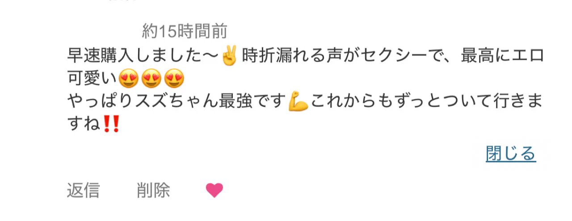Screen dimensions: 572x221
Task: Click the middle heart-eyes emoji
Action: point(151,80)
